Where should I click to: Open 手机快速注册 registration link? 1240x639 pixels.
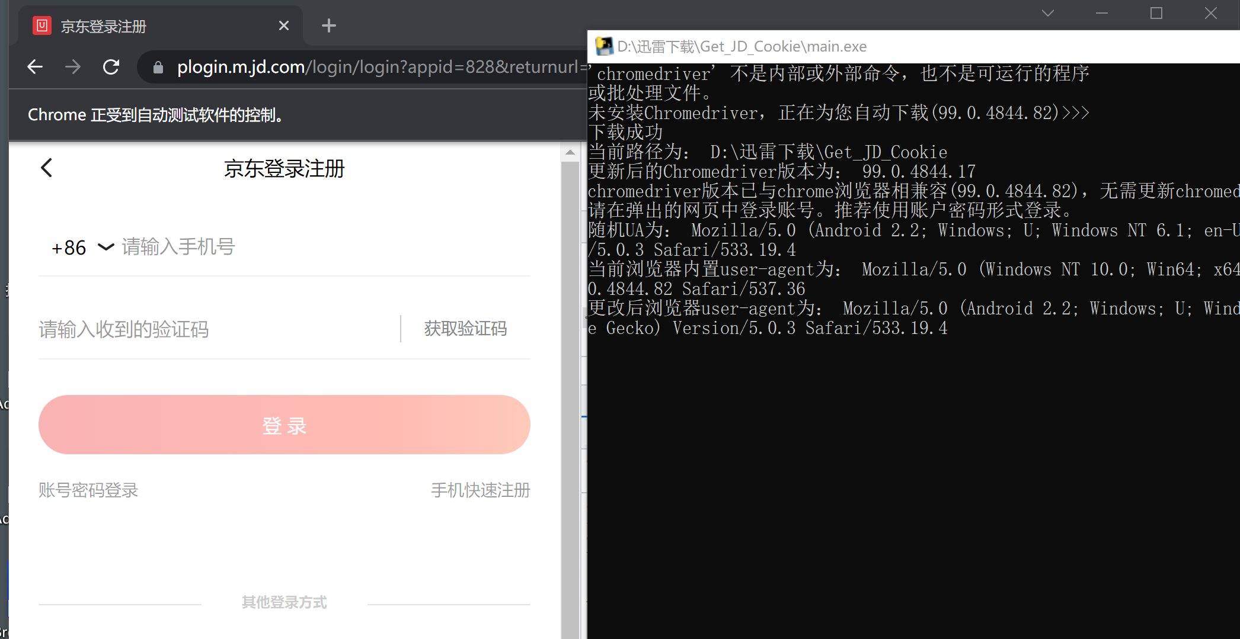(480, 490)
